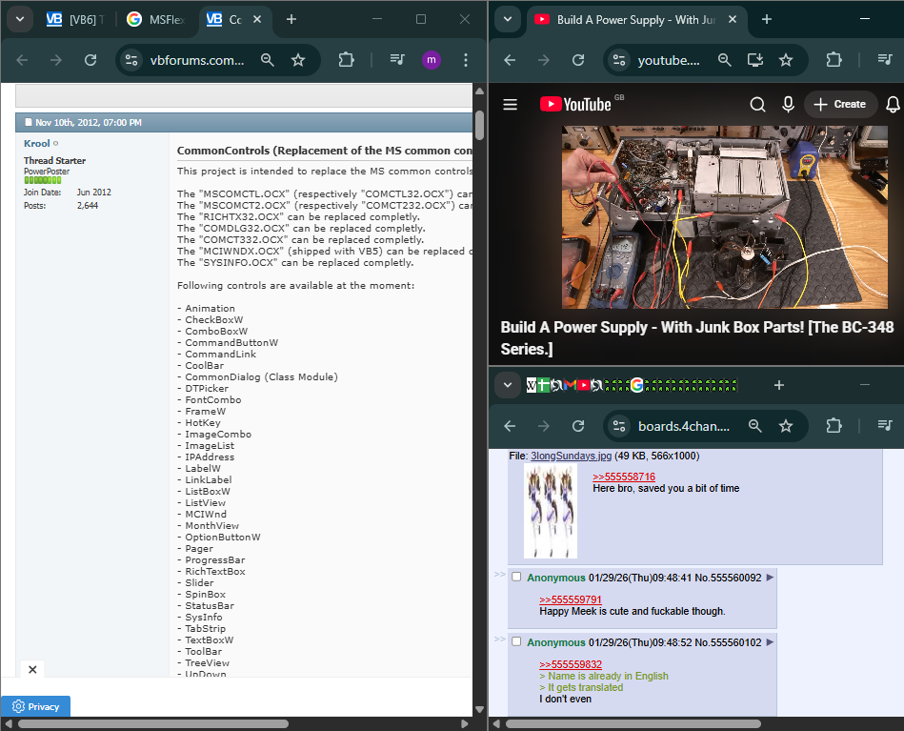
Task: Open media controls in vbforums window
Action: tap(397, 59)
